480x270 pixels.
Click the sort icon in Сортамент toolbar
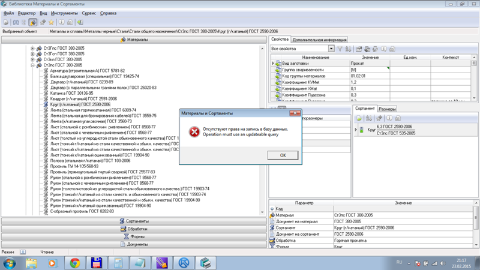click(369, 118)
